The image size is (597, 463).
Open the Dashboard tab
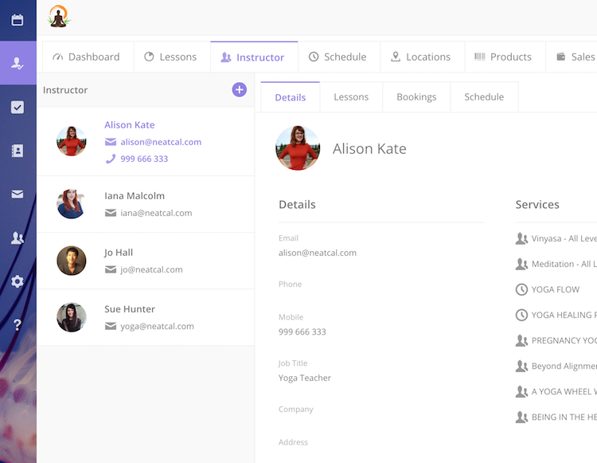(88, 57)
